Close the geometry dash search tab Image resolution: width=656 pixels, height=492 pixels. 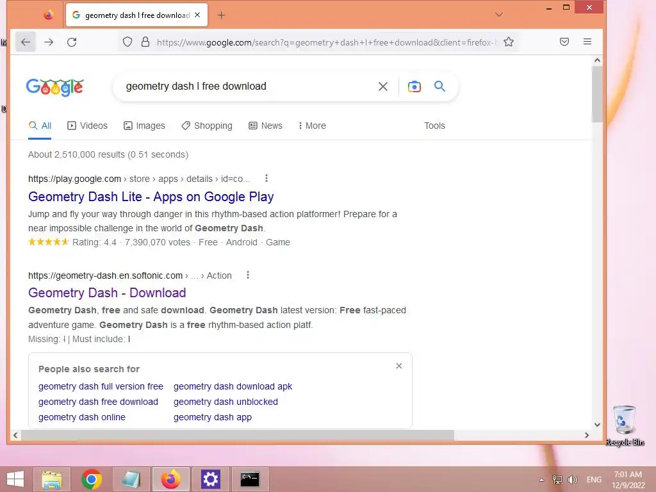pos(197,15)
